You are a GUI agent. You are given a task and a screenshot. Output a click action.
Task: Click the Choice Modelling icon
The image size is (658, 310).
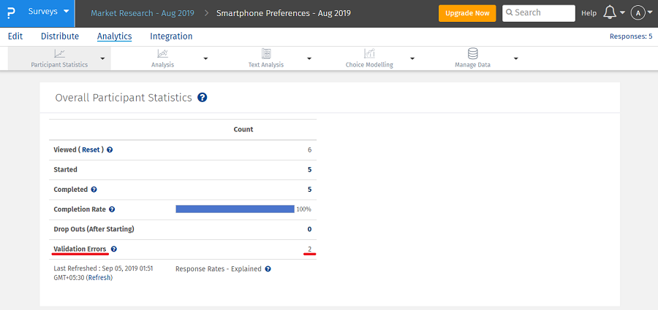click(369, 53)
